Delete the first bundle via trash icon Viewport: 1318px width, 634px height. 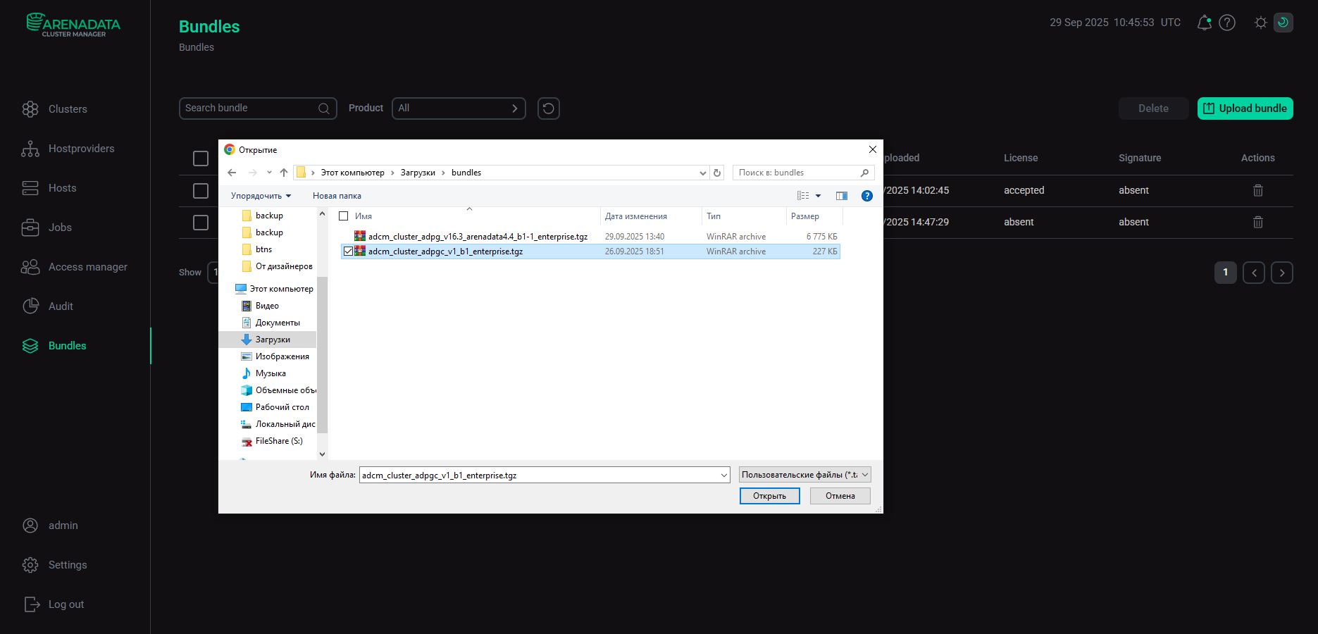point(1257,190)
